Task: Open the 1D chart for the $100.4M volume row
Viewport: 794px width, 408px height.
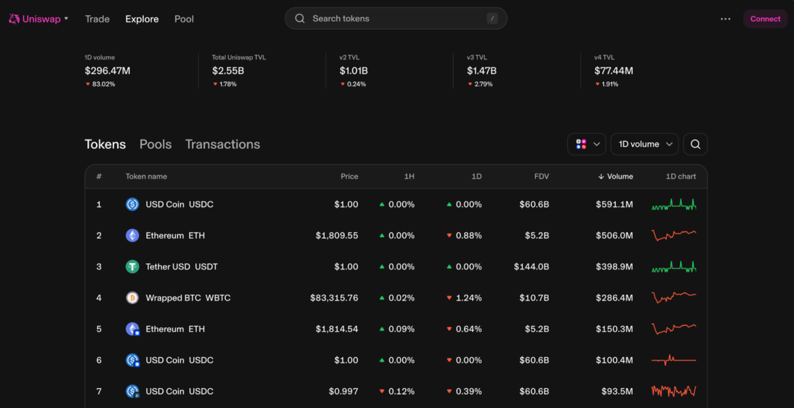Action: point(674,360)
